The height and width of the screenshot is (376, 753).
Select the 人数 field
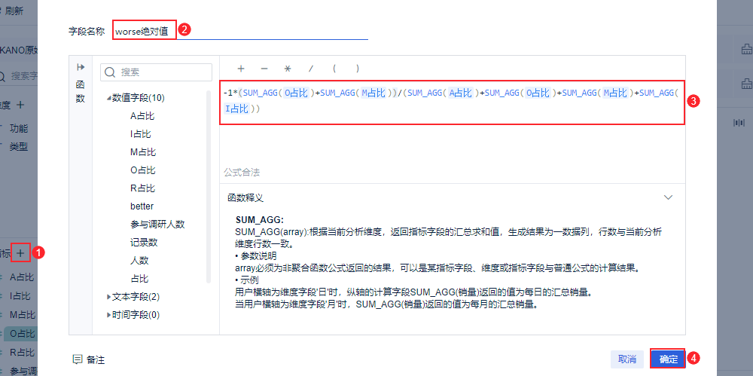tap(139, 261)
